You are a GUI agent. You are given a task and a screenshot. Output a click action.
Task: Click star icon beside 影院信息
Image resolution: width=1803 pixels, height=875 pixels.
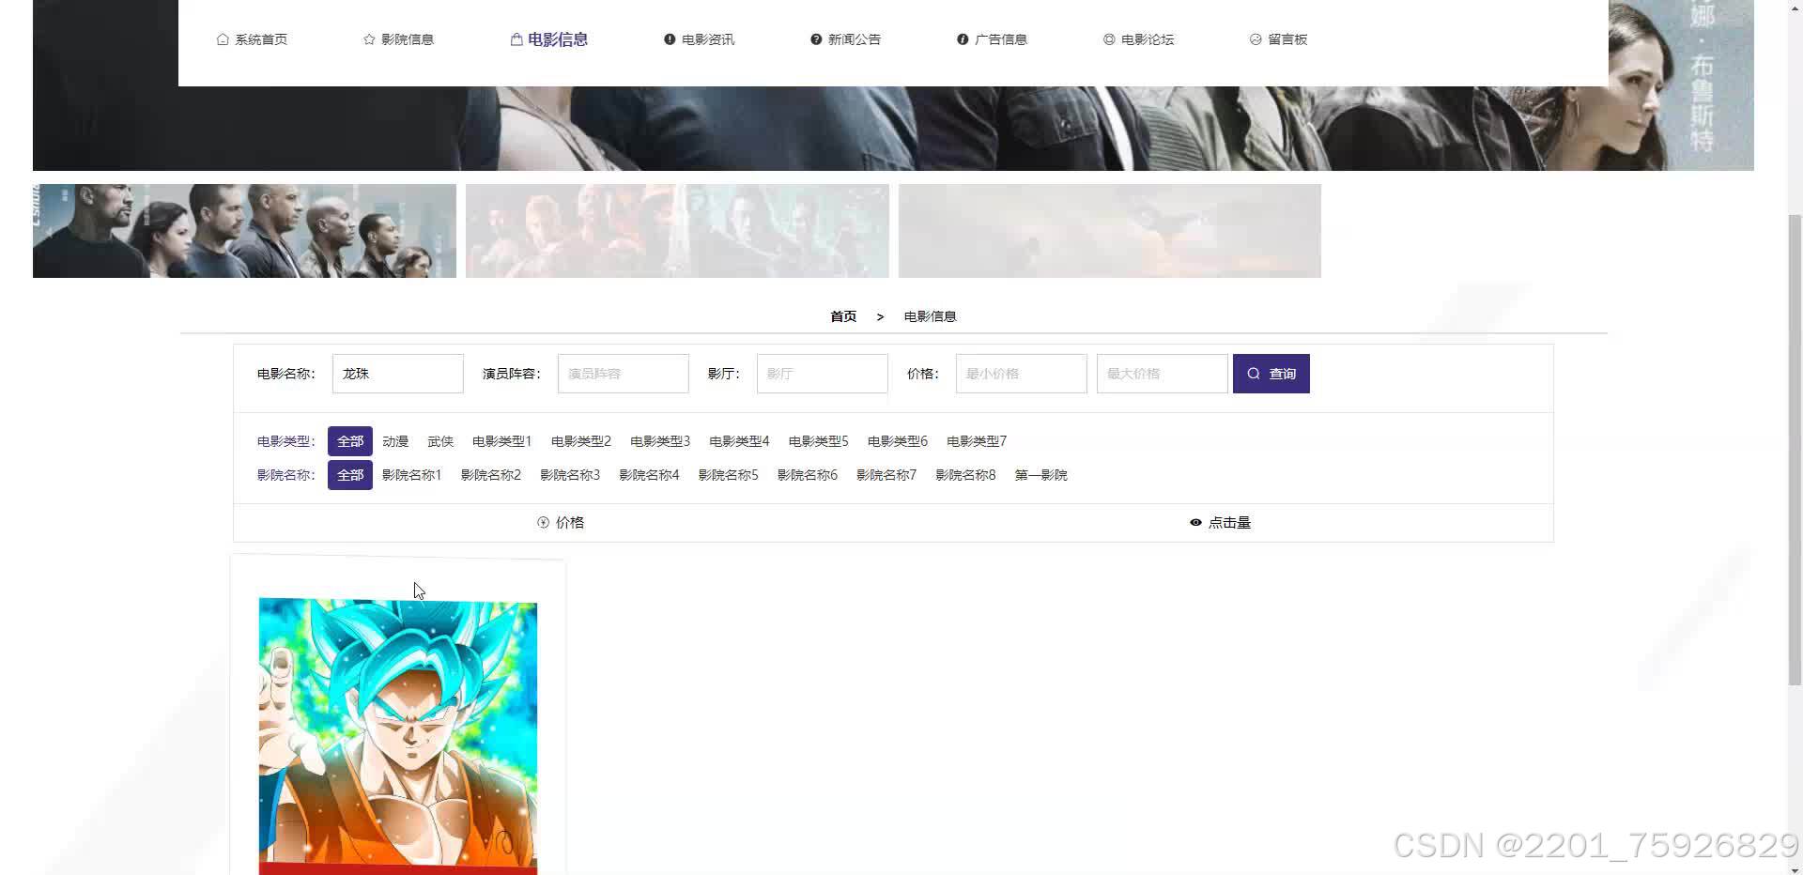[x=369, y=39]
